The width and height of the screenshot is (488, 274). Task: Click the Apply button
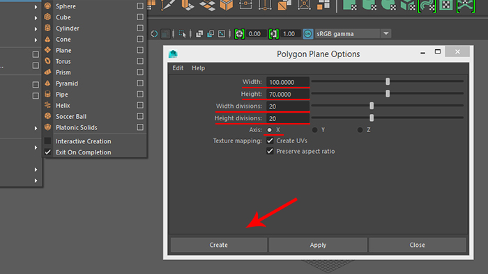pos(318,245)
